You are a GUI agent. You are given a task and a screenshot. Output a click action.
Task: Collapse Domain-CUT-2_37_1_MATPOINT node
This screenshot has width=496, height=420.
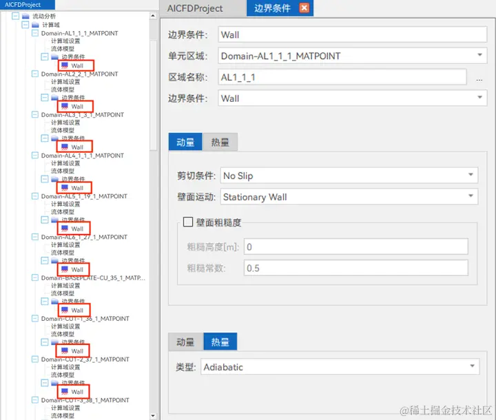[x=35, y=359]
